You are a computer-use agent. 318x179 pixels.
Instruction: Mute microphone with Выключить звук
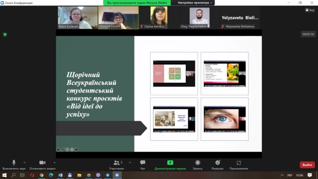point(14,165)
